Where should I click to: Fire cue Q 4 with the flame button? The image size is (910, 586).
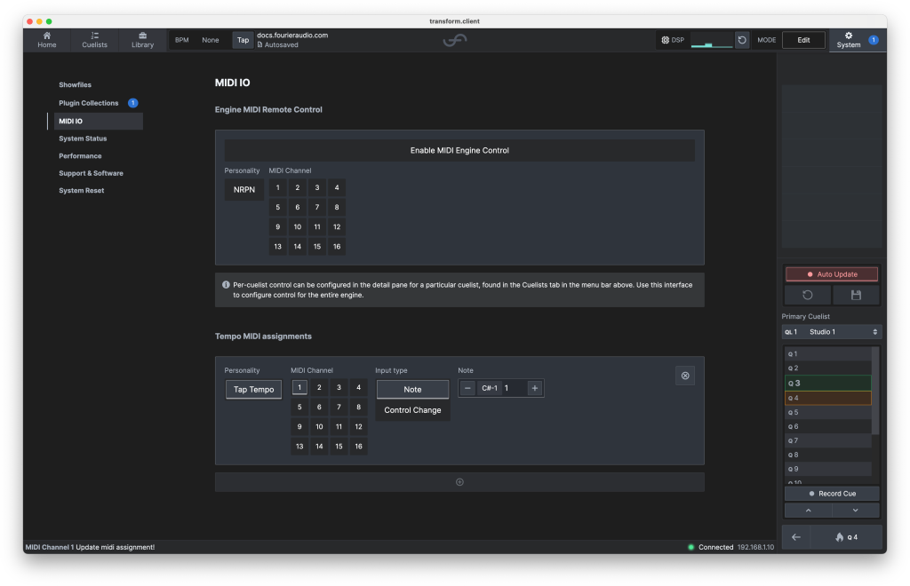coord(845,537)
